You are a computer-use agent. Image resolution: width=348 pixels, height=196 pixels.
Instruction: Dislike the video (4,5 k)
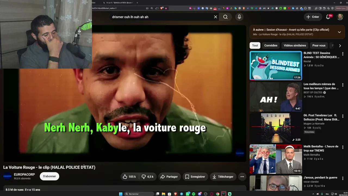[x=147, y=177]
